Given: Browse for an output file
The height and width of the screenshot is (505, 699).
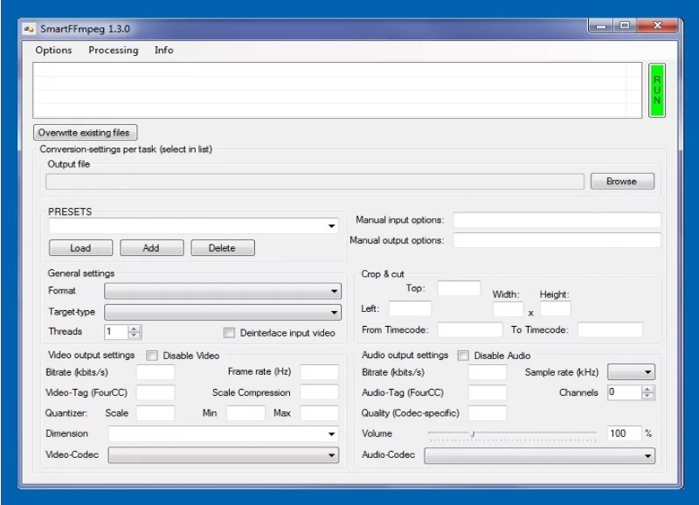Looking at the screenshot, I should coord(621,181).
